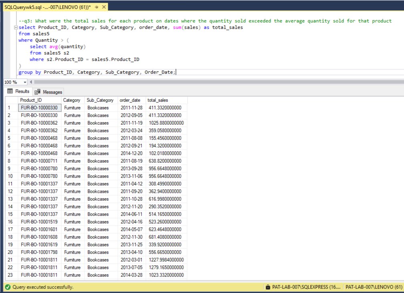Click Query executed successfully status text
Screen dimensions: 404x293
43,287
